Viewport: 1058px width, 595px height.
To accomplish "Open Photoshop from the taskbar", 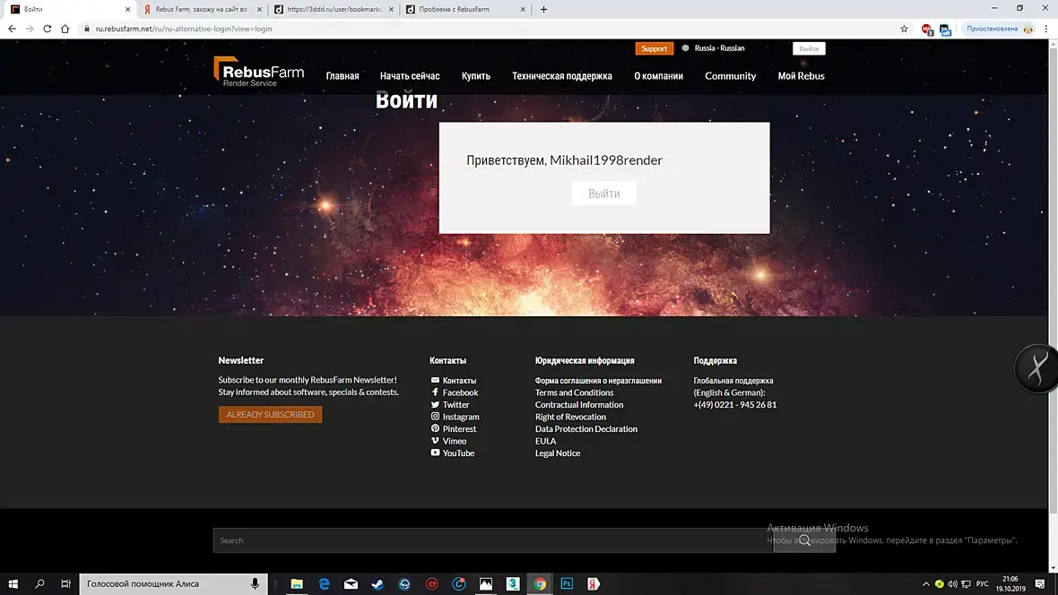I will (567, 583).
